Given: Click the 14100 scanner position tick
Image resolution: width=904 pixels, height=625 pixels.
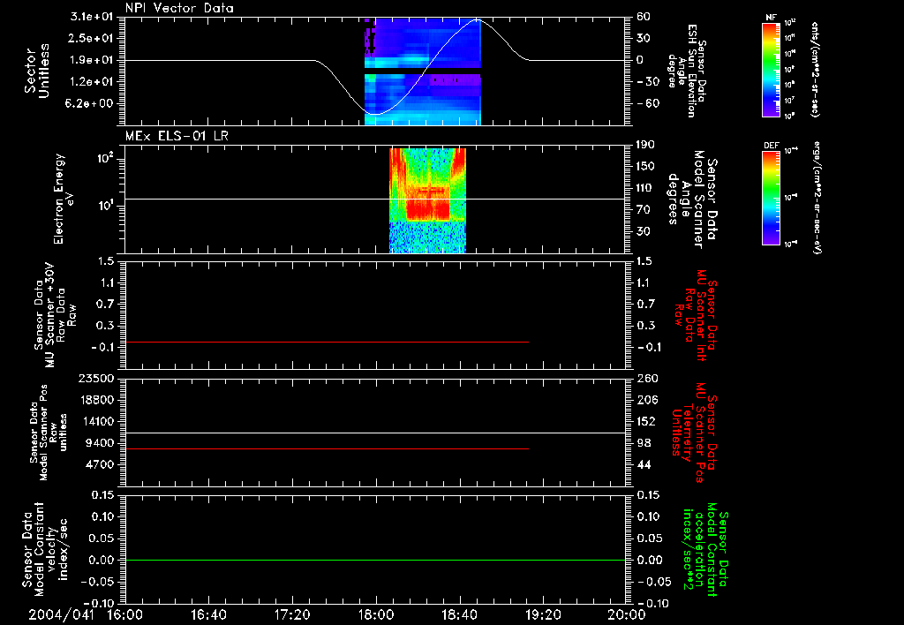Looking at the screenshot, I should click(96, 421).
